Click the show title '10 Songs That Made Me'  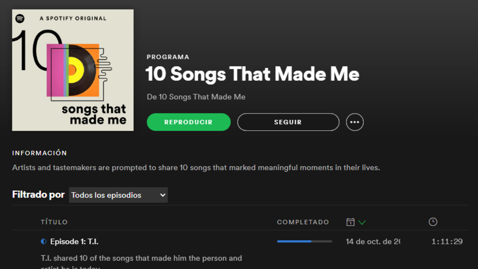[253, 74]
